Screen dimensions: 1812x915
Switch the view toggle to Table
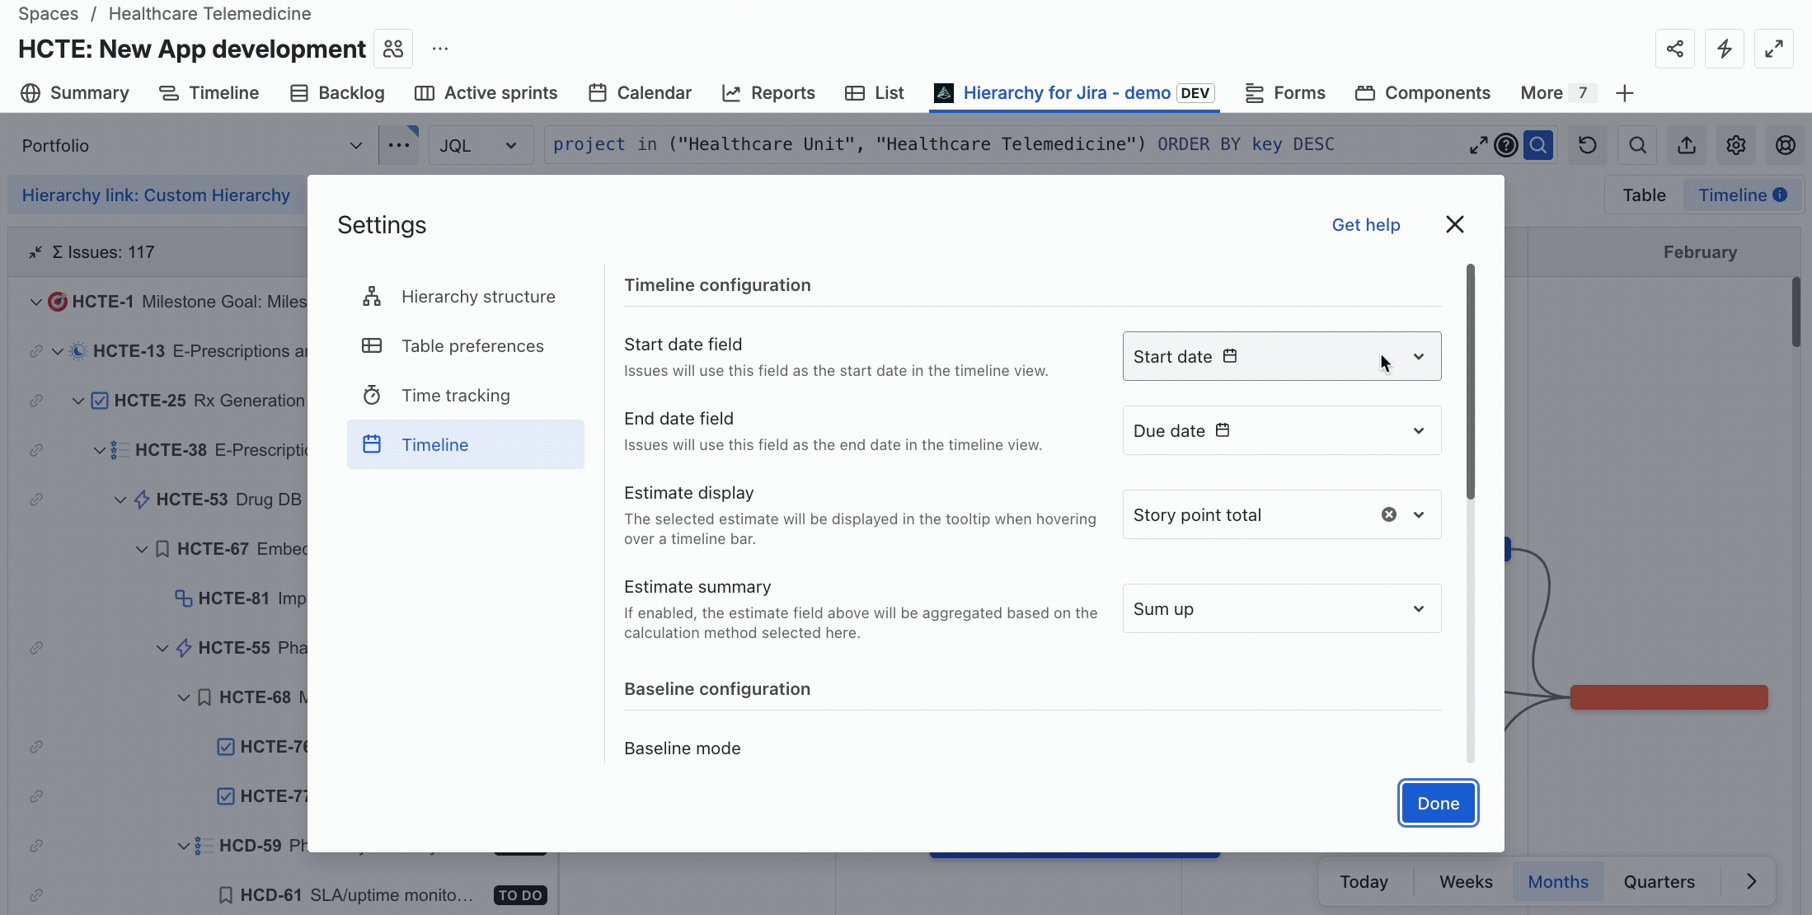pos(1644,195)
